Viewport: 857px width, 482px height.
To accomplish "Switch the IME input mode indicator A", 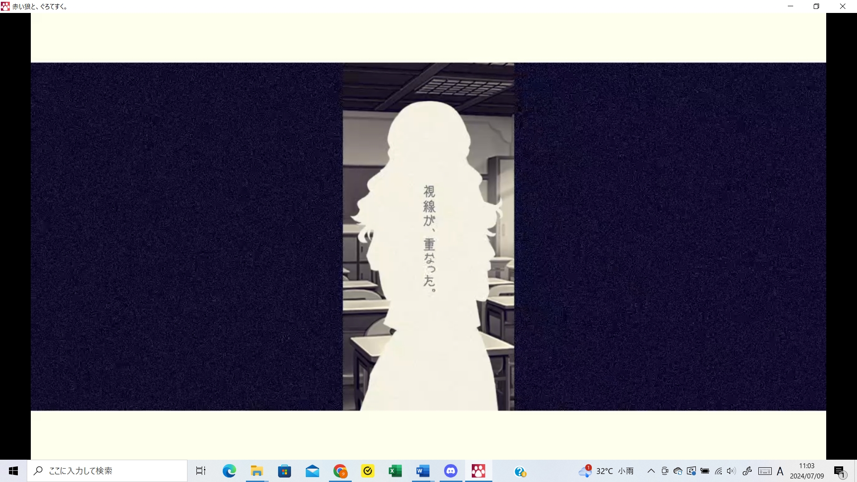I will (780, 471).
